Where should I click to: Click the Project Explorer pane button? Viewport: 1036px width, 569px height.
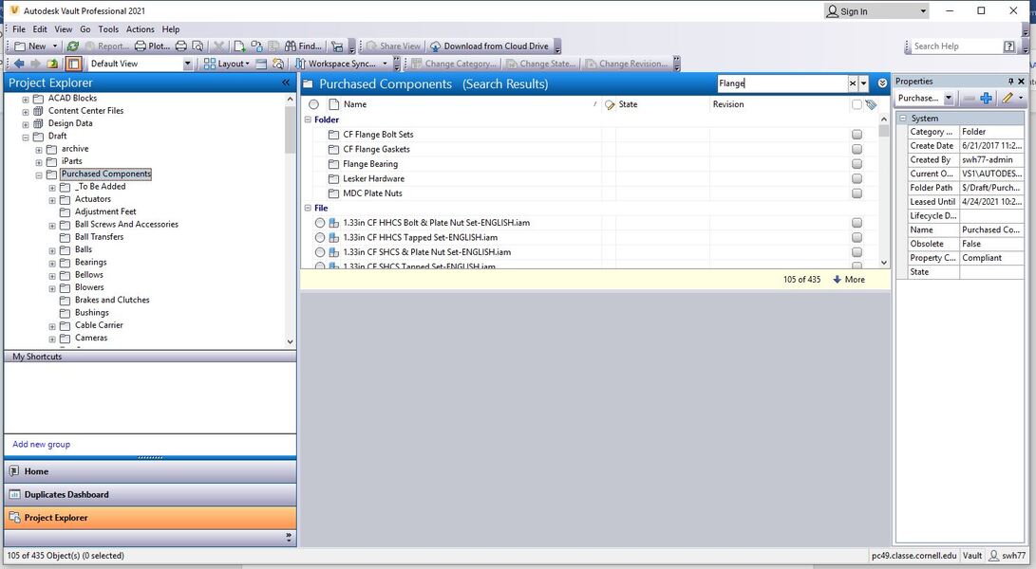tap(150, 518)
